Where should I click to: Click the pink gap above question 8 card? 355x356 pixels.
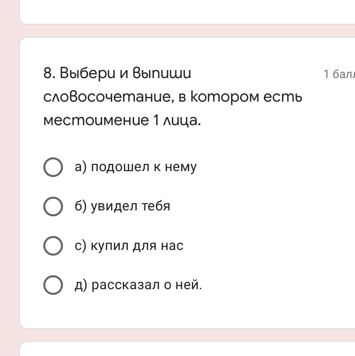click(x=186, y=31)
